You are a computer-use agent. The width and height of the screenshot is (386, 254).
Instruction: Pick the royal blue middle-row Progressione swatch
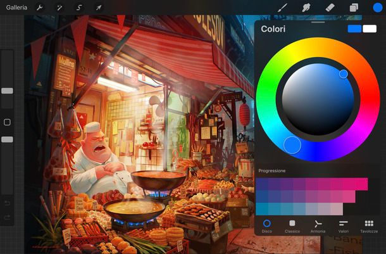[262, 196]
